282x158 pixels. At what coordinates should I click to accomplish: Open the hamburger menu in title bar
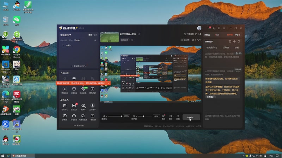pyautogui.click(x=224, y=28)
